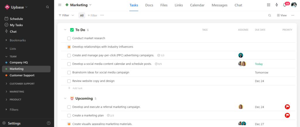Expand the MARKETING group
The height and width of the screenshot is (127, 300).
pyautogui.click(x=6, y=92)
